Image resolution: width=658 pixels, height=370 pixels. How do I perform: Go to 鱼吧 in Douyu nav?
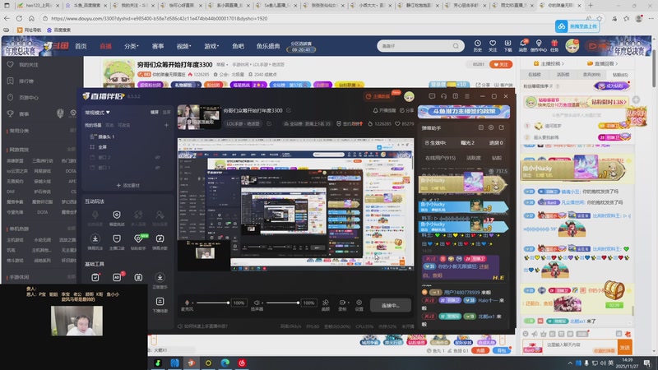click(238, 46)
